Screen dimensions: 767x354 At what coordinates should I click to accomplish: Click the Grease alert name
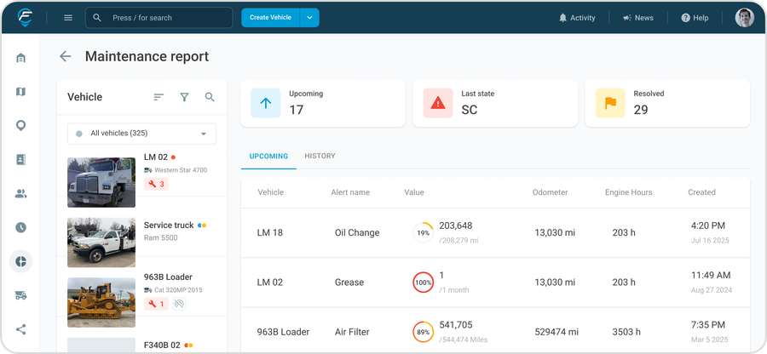[349, 283]
